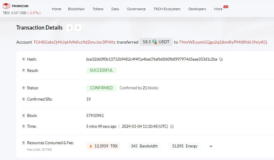
Task: Click the 58.5 USDT token badge
Action: 156,42
